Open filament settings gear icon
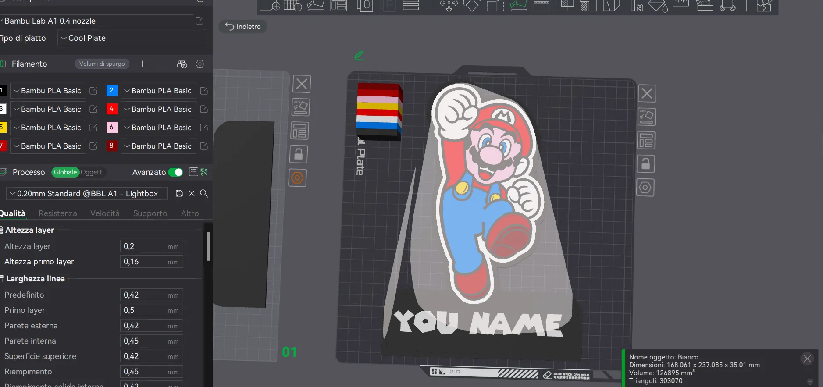This screenshot has width=823, height=387. coord(200,64)
